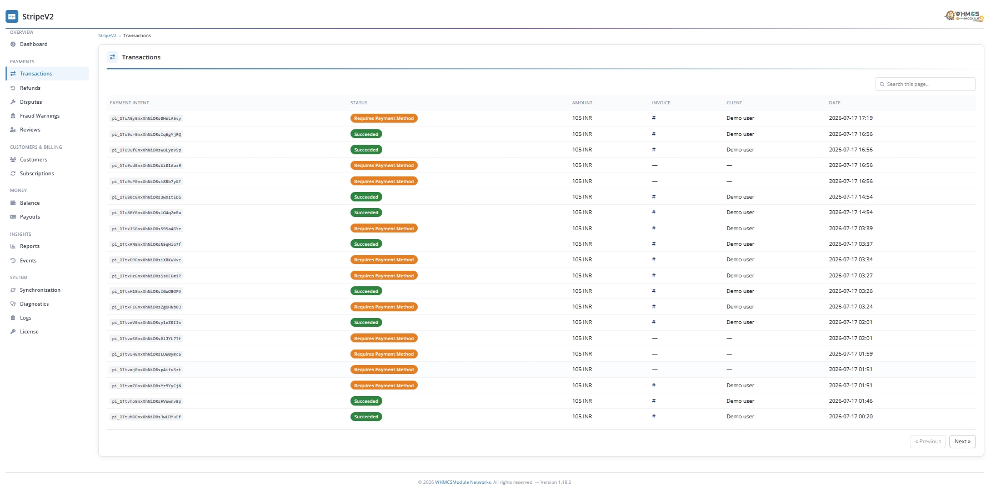Open invoice # link for 03:39 transaction

pyautogui.click(x=654, y=229)
